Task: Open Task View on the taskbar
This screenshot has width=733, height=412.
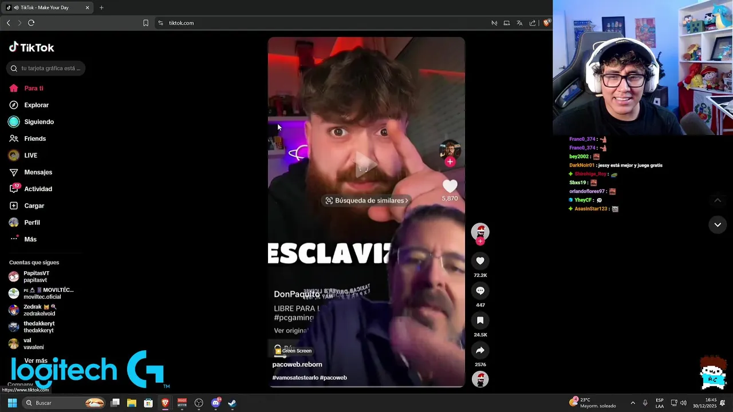Action: tap(115, 403)
